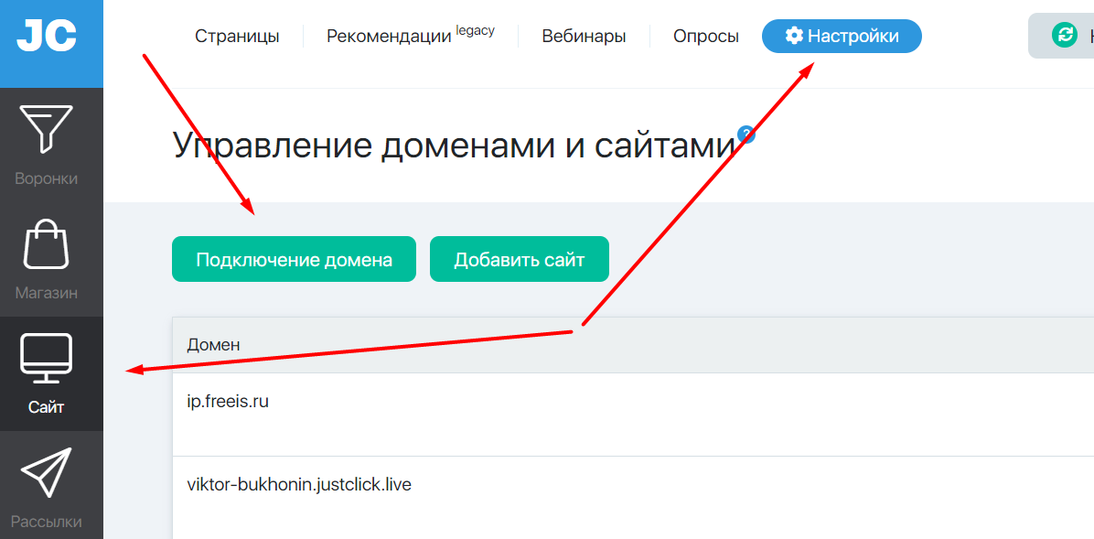This screenshot has width=1094, height=539.
Task: Click the JC logo
Action: coord(47,36)
